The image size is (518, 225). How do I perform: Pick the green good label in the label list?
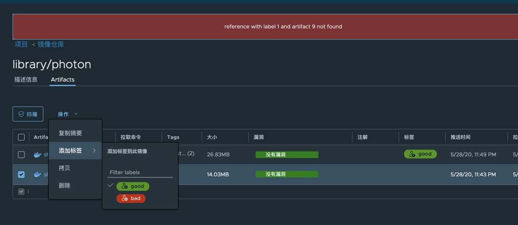click(x=133, y=186)
